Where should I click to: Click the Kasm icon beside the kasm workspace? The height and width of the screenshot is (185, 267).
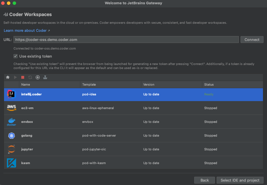[11, 163]
